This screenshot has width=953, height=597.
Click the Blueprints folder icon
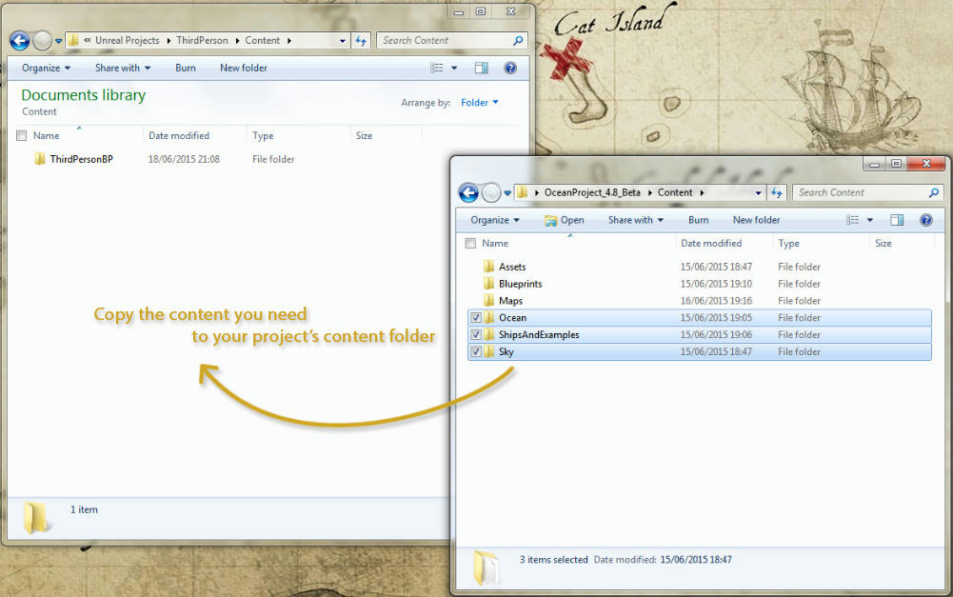pyautogui.click(x=488, y=284)
